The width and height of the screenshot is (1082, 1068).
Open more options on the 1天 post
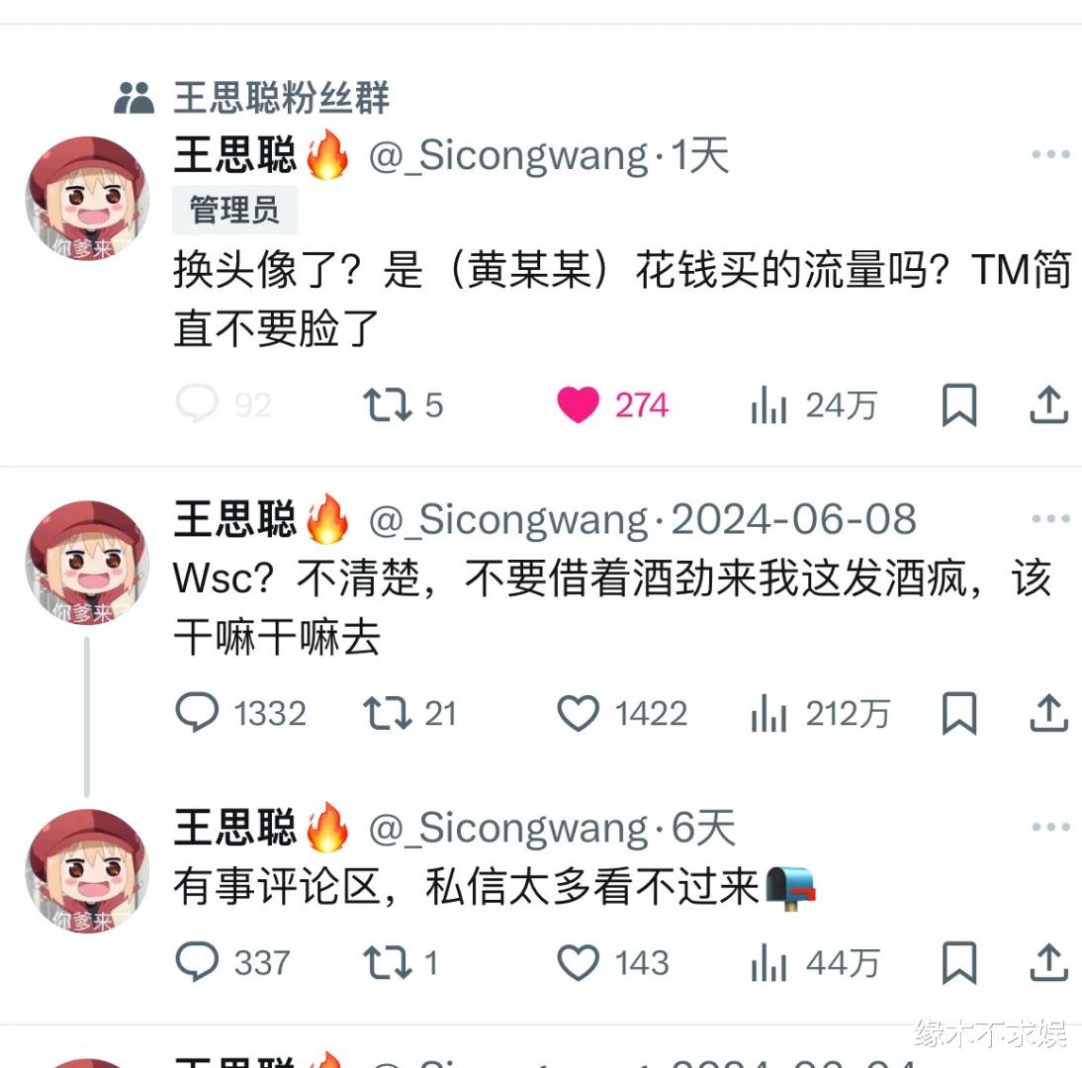[1050, 154]
